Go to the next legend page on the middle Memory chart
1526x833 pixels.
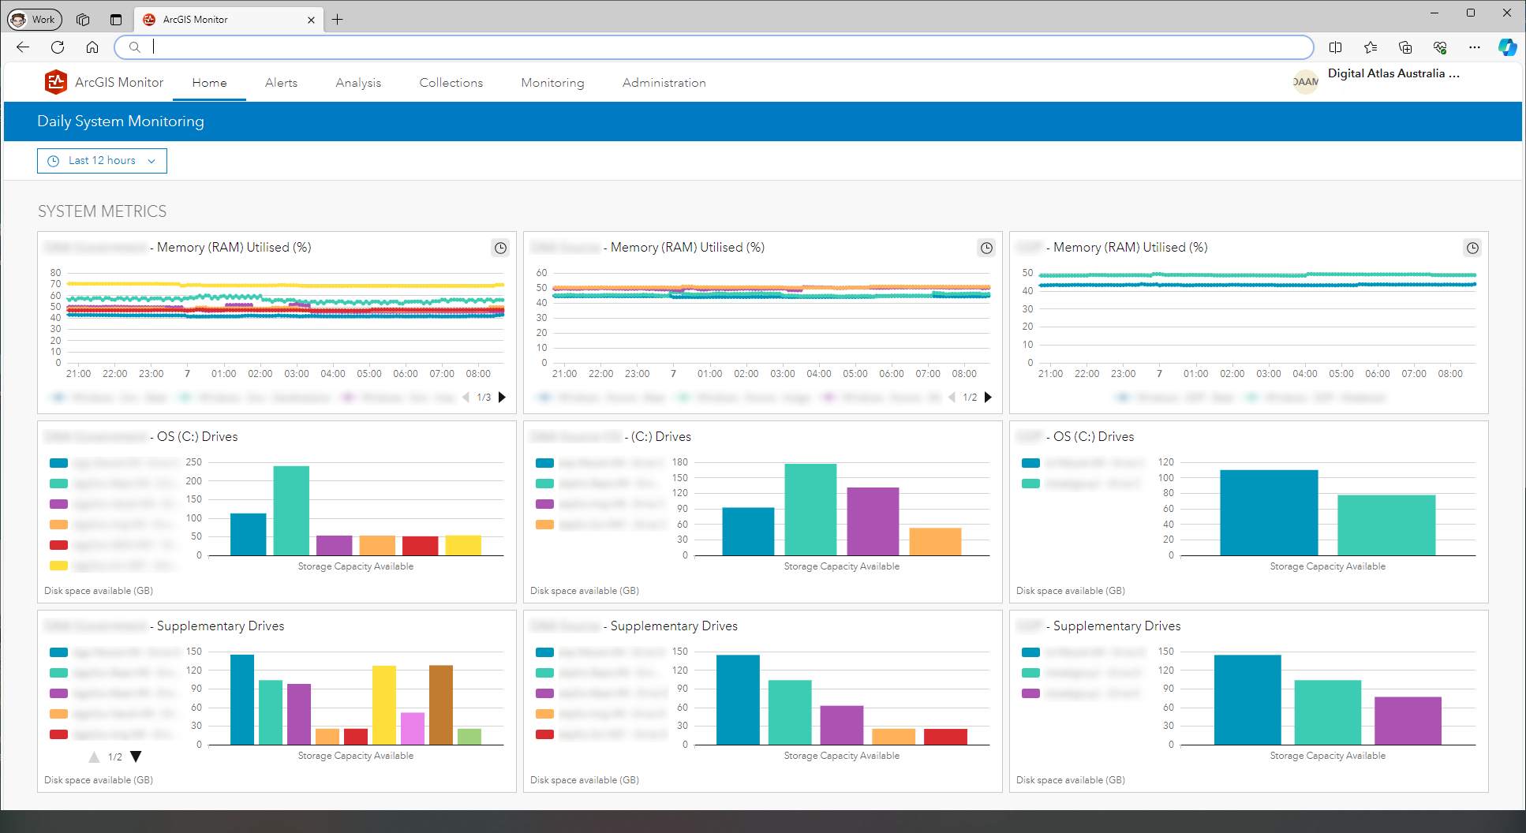tap(989, 398)
